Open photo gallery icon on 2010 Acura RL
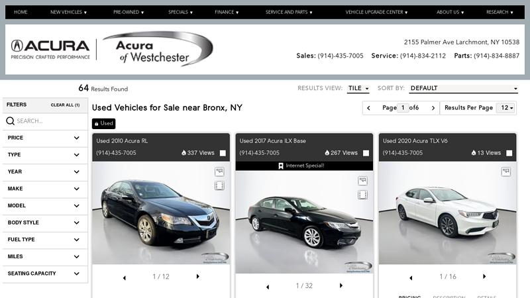Screen dimensions: 530x298 coord(219,172)
